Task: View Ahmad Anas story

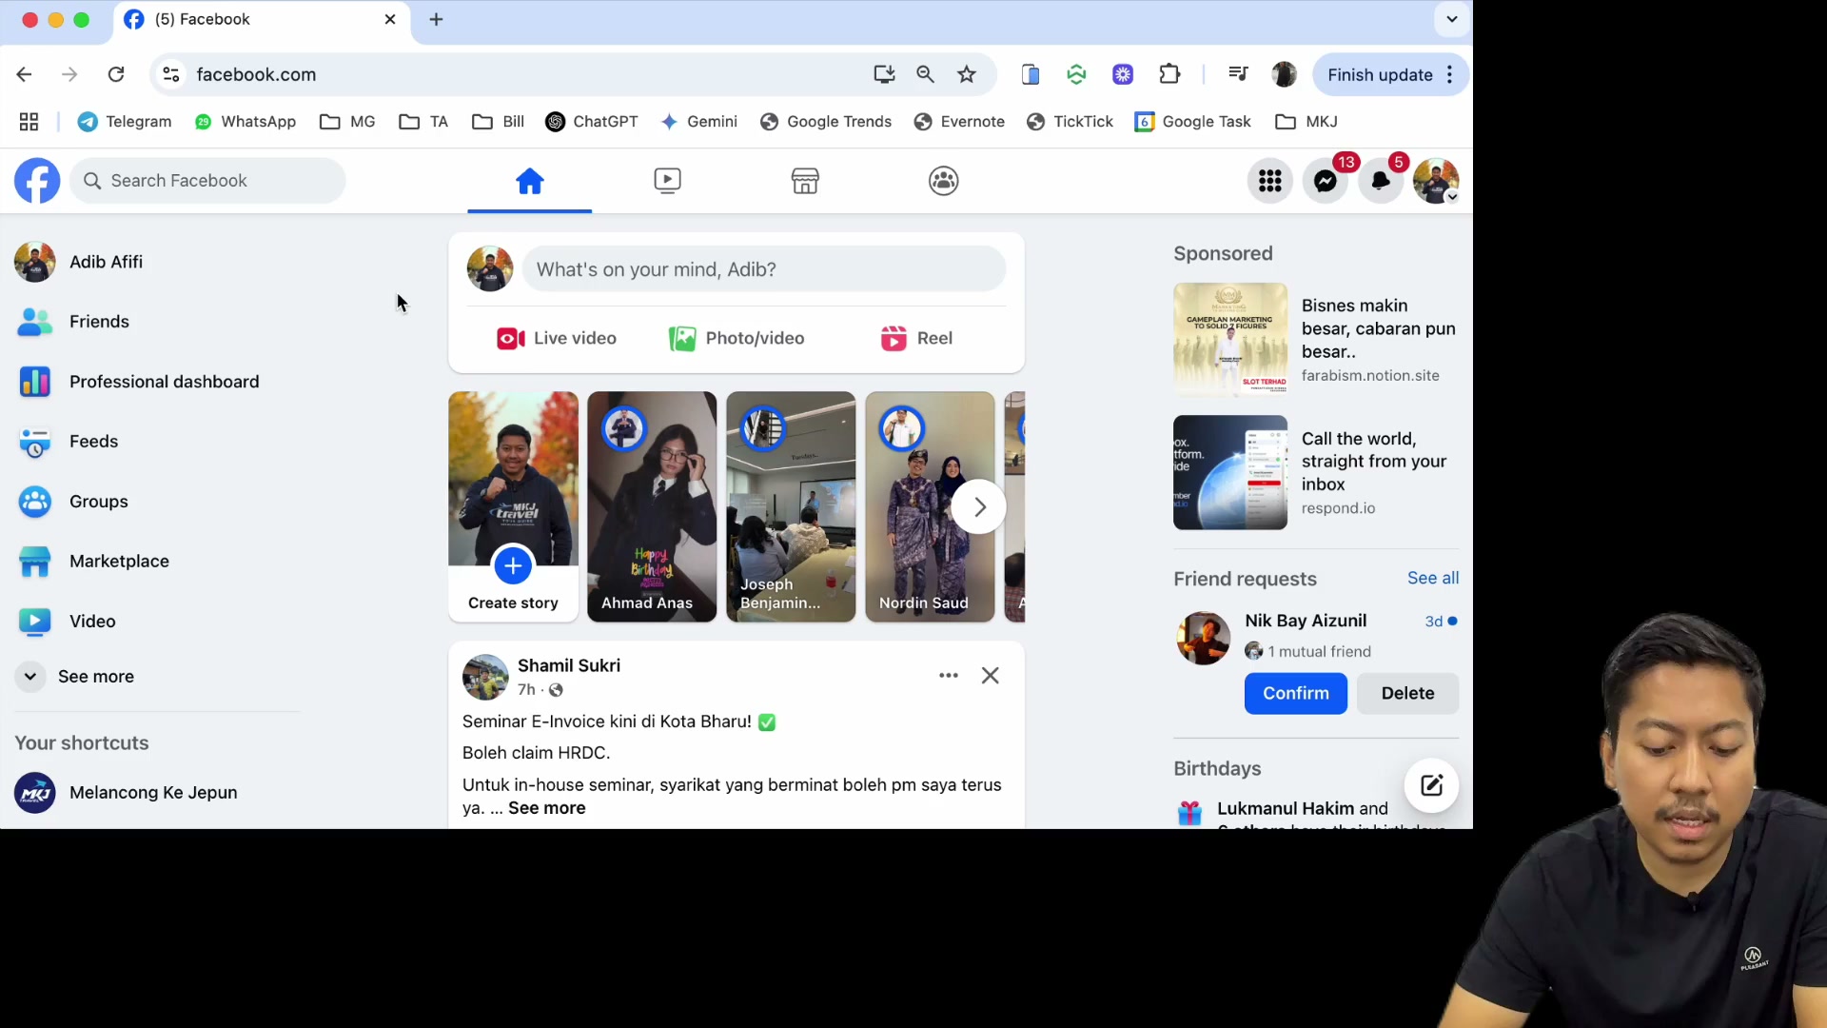Action: (652, 506)
